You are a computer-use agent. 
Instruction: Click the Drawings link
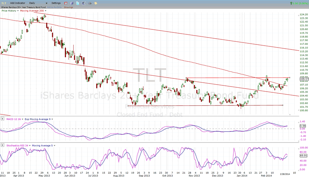click(69, 7)
